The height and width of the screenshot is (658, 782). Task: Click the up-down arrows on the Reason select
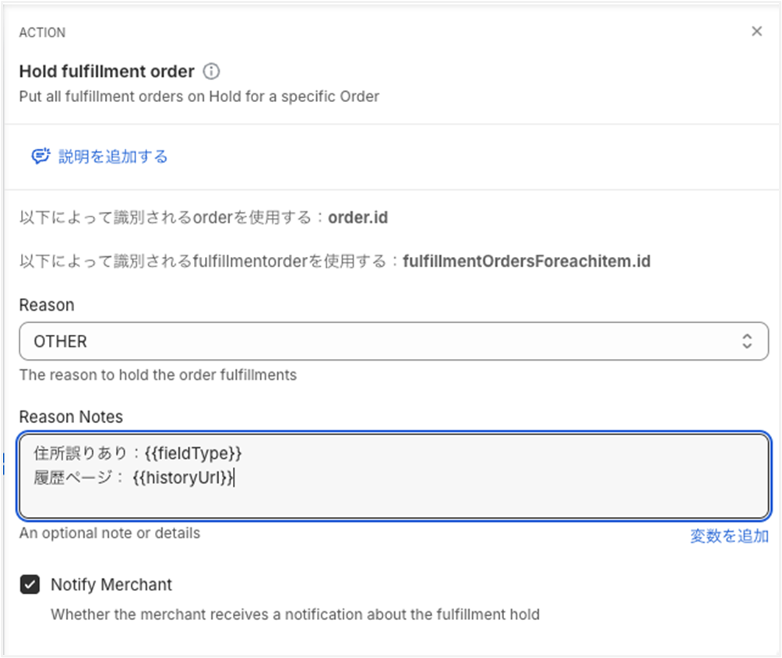coord(746,341)
